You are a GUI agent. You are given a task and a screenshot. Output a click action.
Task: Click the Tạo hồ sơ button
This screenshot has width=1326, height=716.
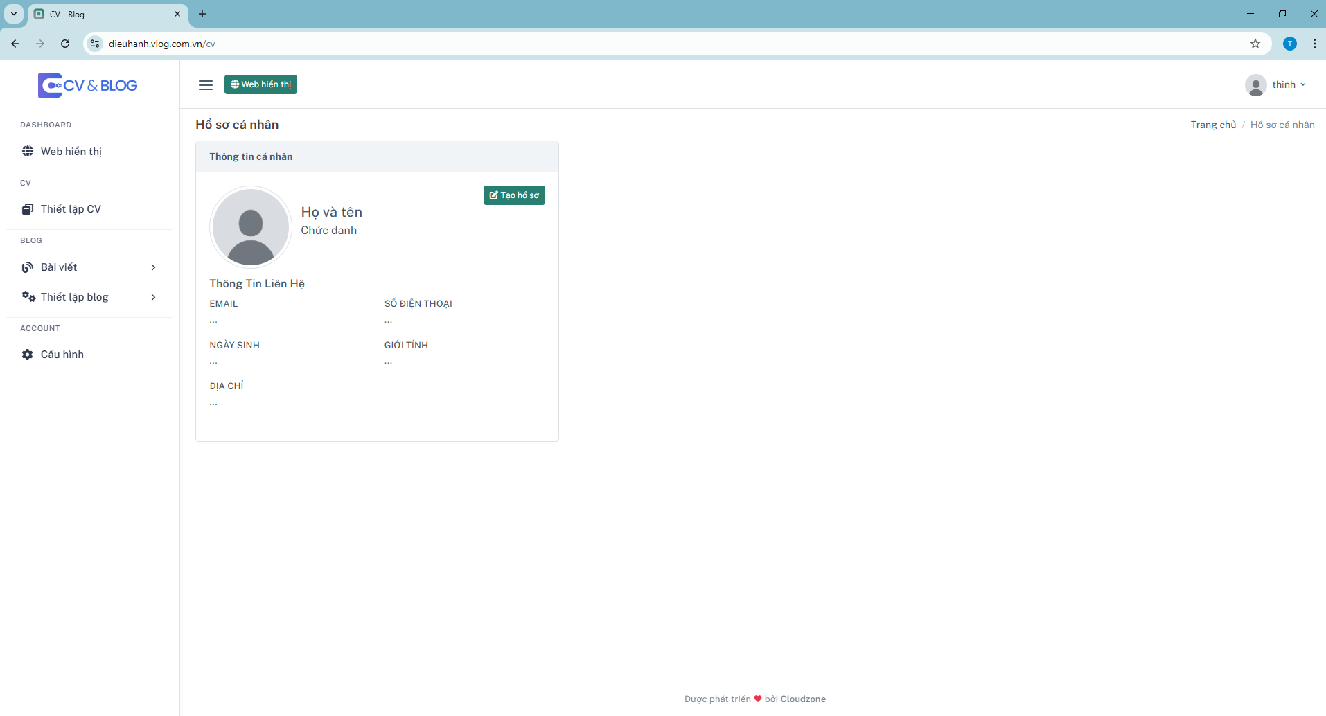514,195
